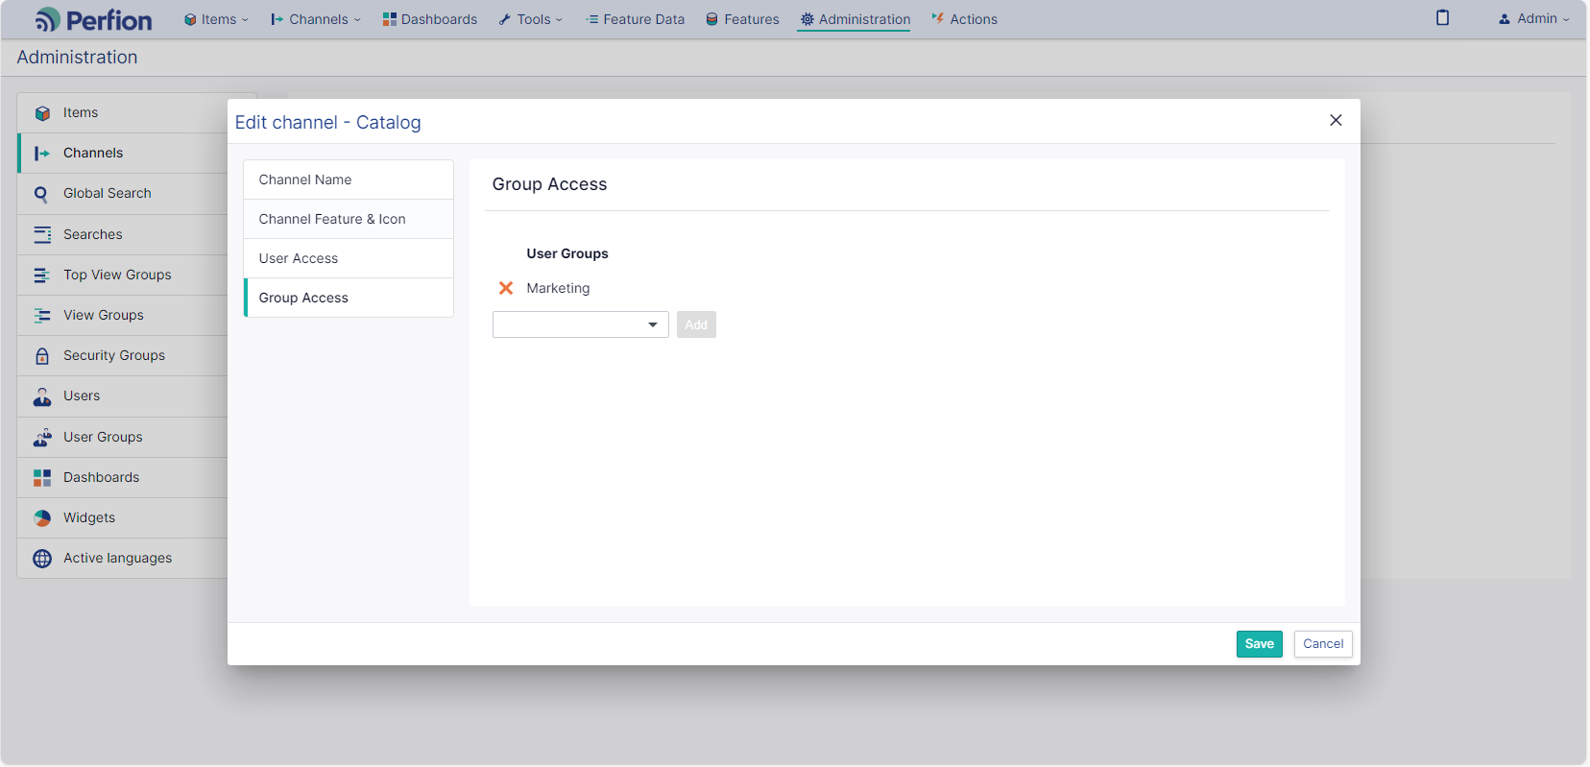This screenshot has height=767, width=1590.
Task: Click the Users person icon in sidebar
Action: pos(42,396)
